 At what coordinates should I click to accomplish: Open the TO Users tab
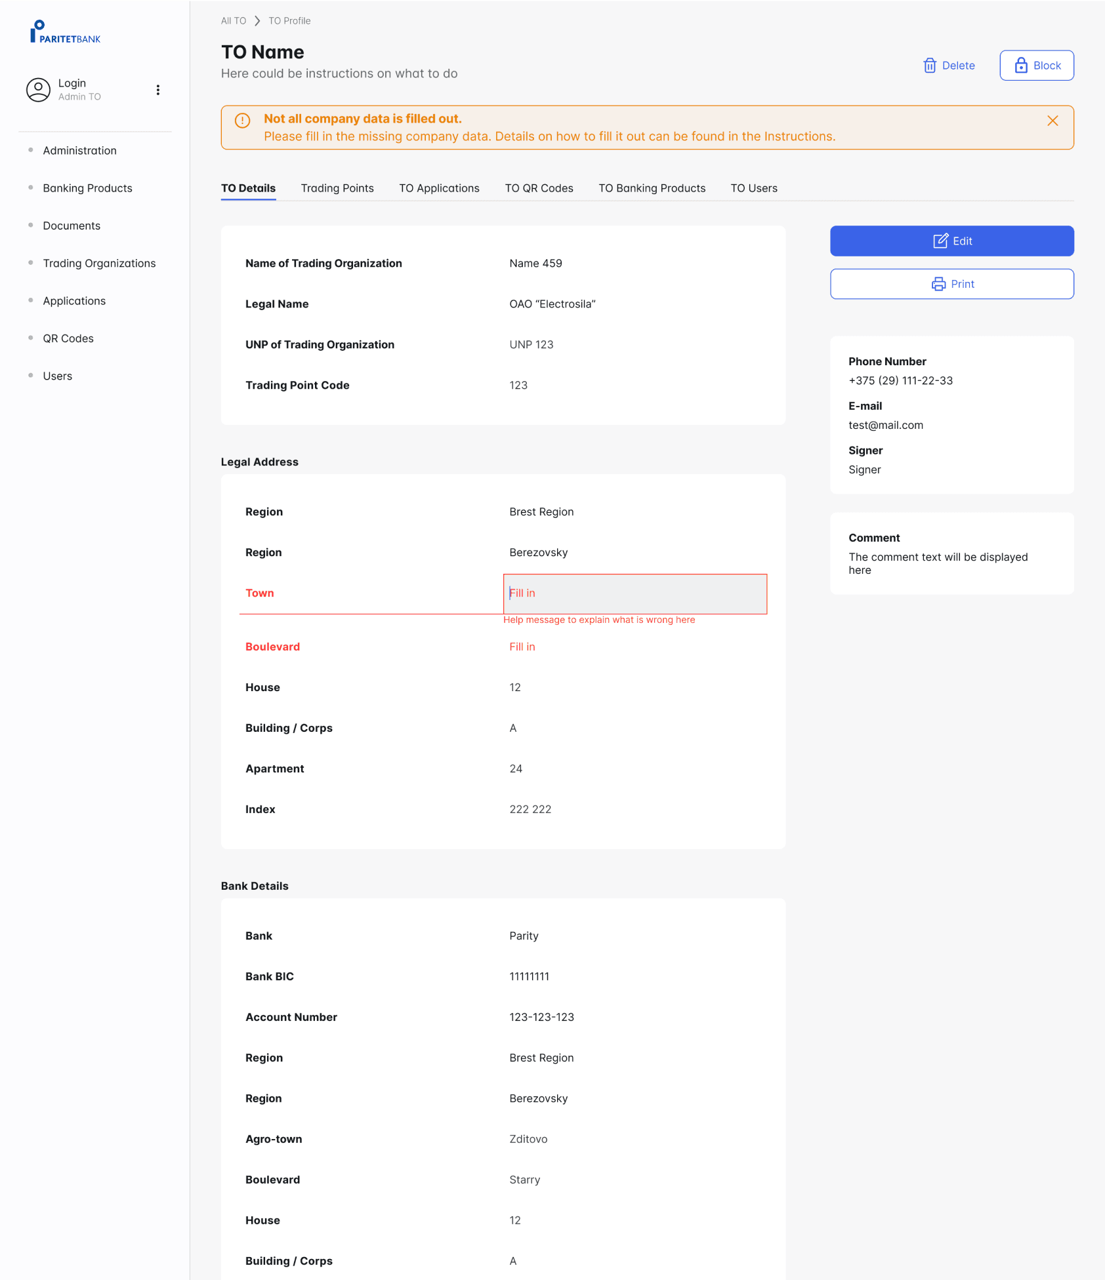[754, 188]
